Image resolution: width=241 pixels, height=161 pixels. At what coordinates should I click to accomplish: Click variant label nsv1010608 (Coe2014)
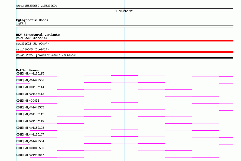[32, 49]
